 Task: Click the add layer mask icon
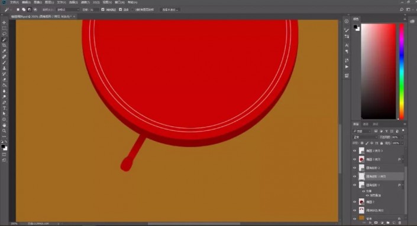coord(376,223)
